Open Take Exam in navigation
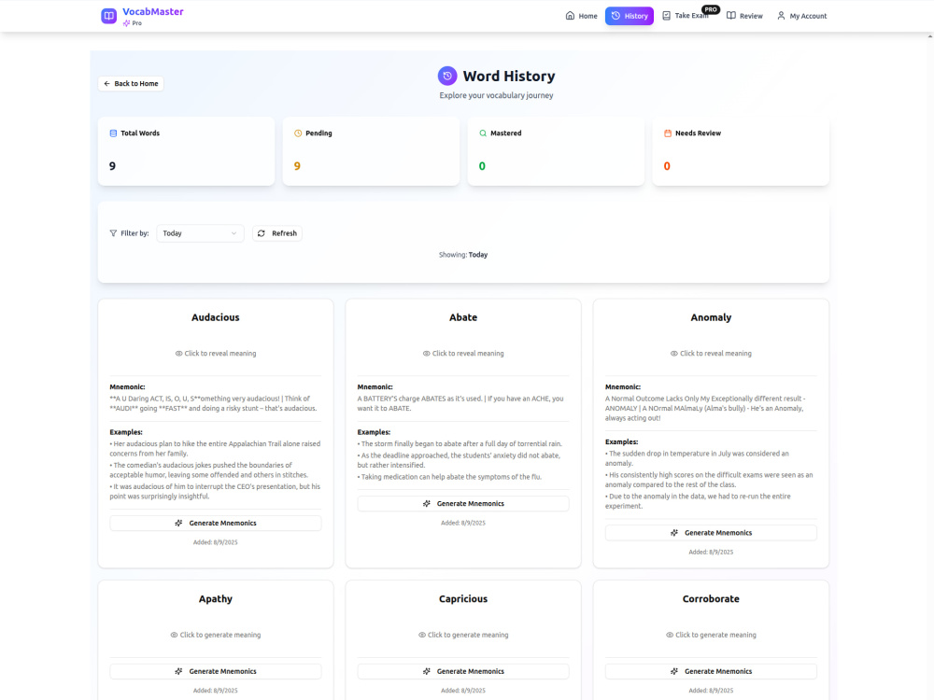Screen dimensions: 934x700 [686, 16]
